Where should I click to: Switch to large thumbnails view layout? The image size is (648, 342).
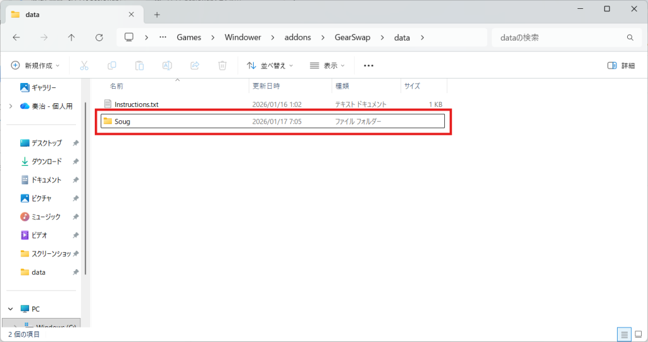click(x=637, y=334)
